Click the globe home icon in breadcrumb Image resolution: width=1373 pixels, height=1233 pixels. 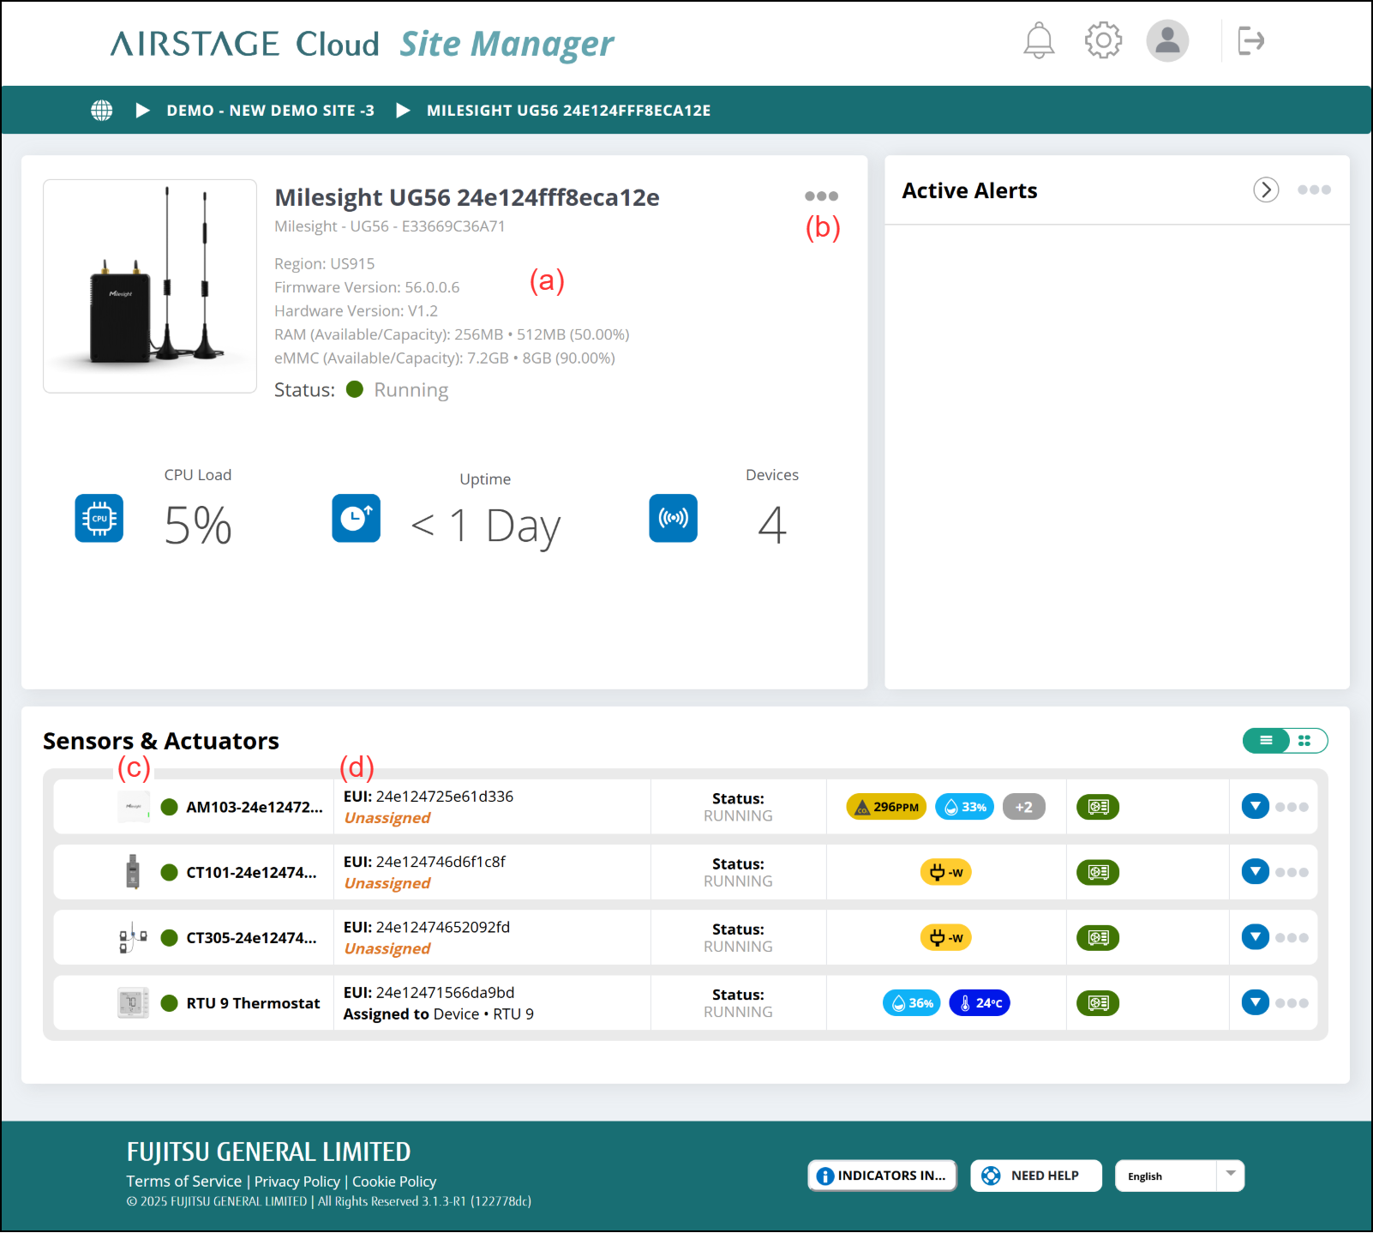click(102, 111)
